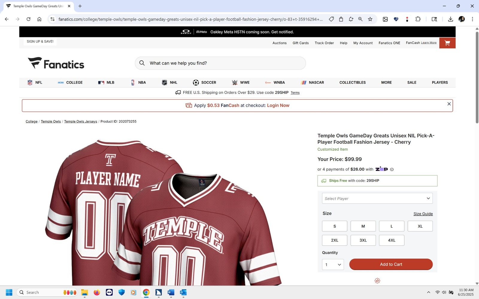Open the NBA menu
The width and height of the screenshot is (479, 299).
(x=138, y=83)
